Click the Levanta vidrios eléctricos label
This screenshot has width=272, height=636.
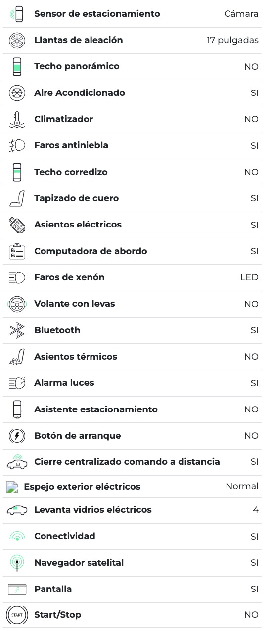93,510
